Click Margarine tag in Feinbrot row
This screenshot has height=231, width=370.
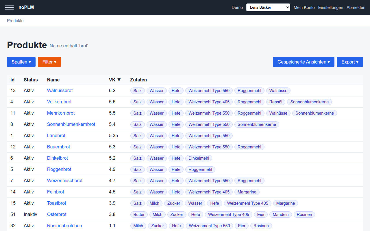point(247,192)
